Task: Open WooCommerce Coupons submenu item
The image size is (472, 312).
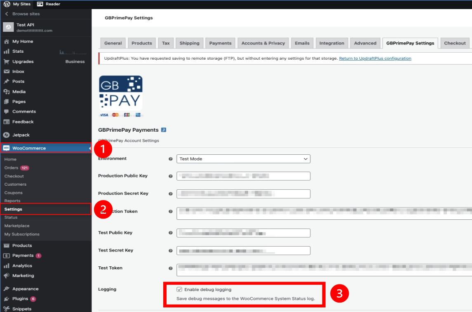Action: click(13, 193)
